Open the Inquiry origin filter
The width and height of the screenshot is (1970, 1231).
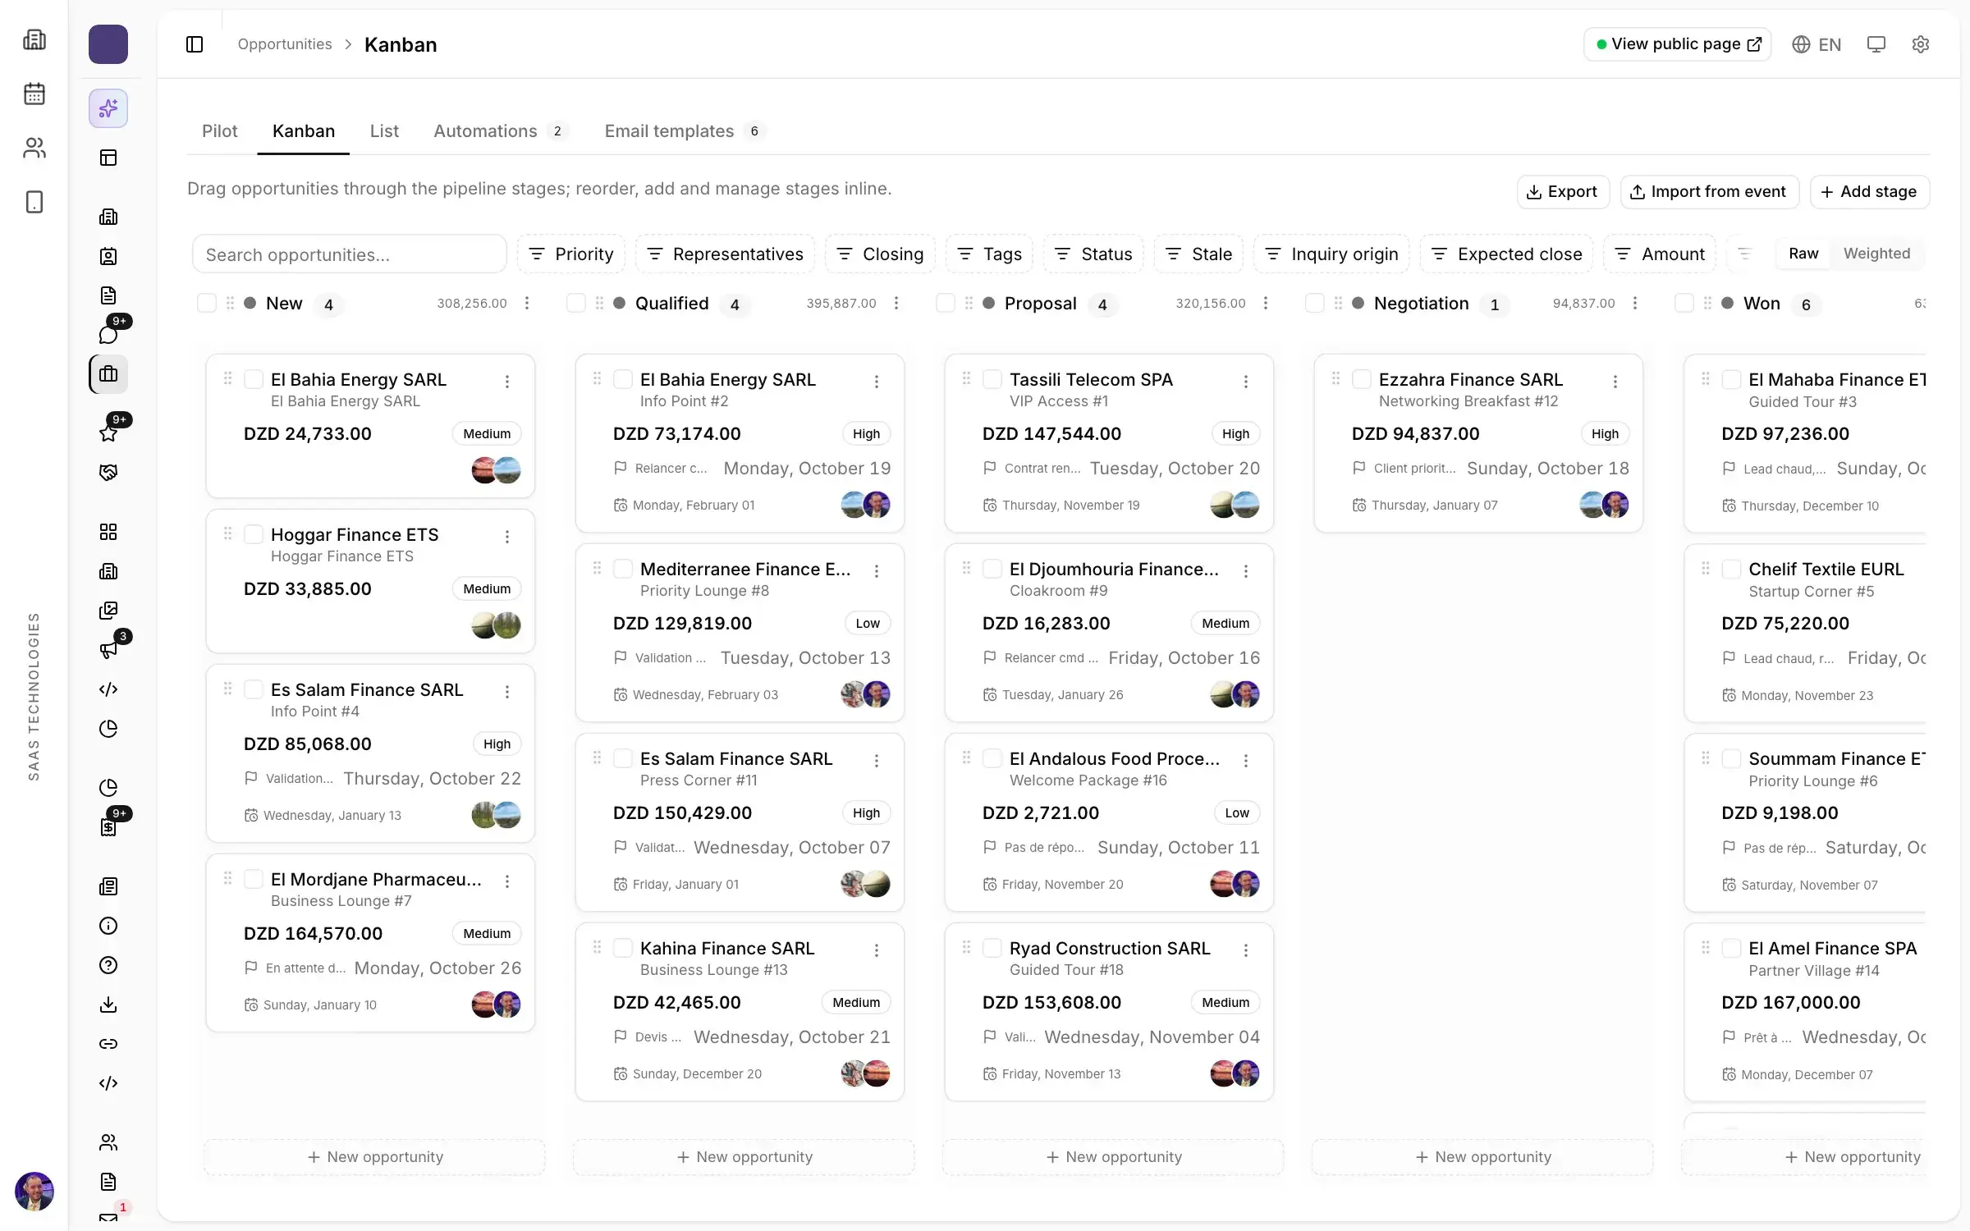coord(1331,254)
